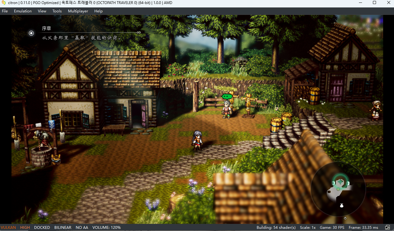Screen dimensions: 394x231
Task: Click the yellow player dot on minimap
Action: 338,189
